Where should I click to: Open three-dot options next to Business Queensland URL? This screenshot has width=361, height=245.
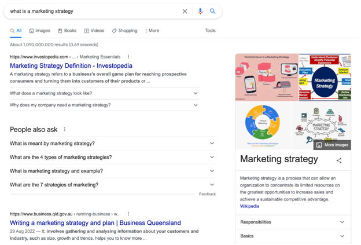coord(128,214)
